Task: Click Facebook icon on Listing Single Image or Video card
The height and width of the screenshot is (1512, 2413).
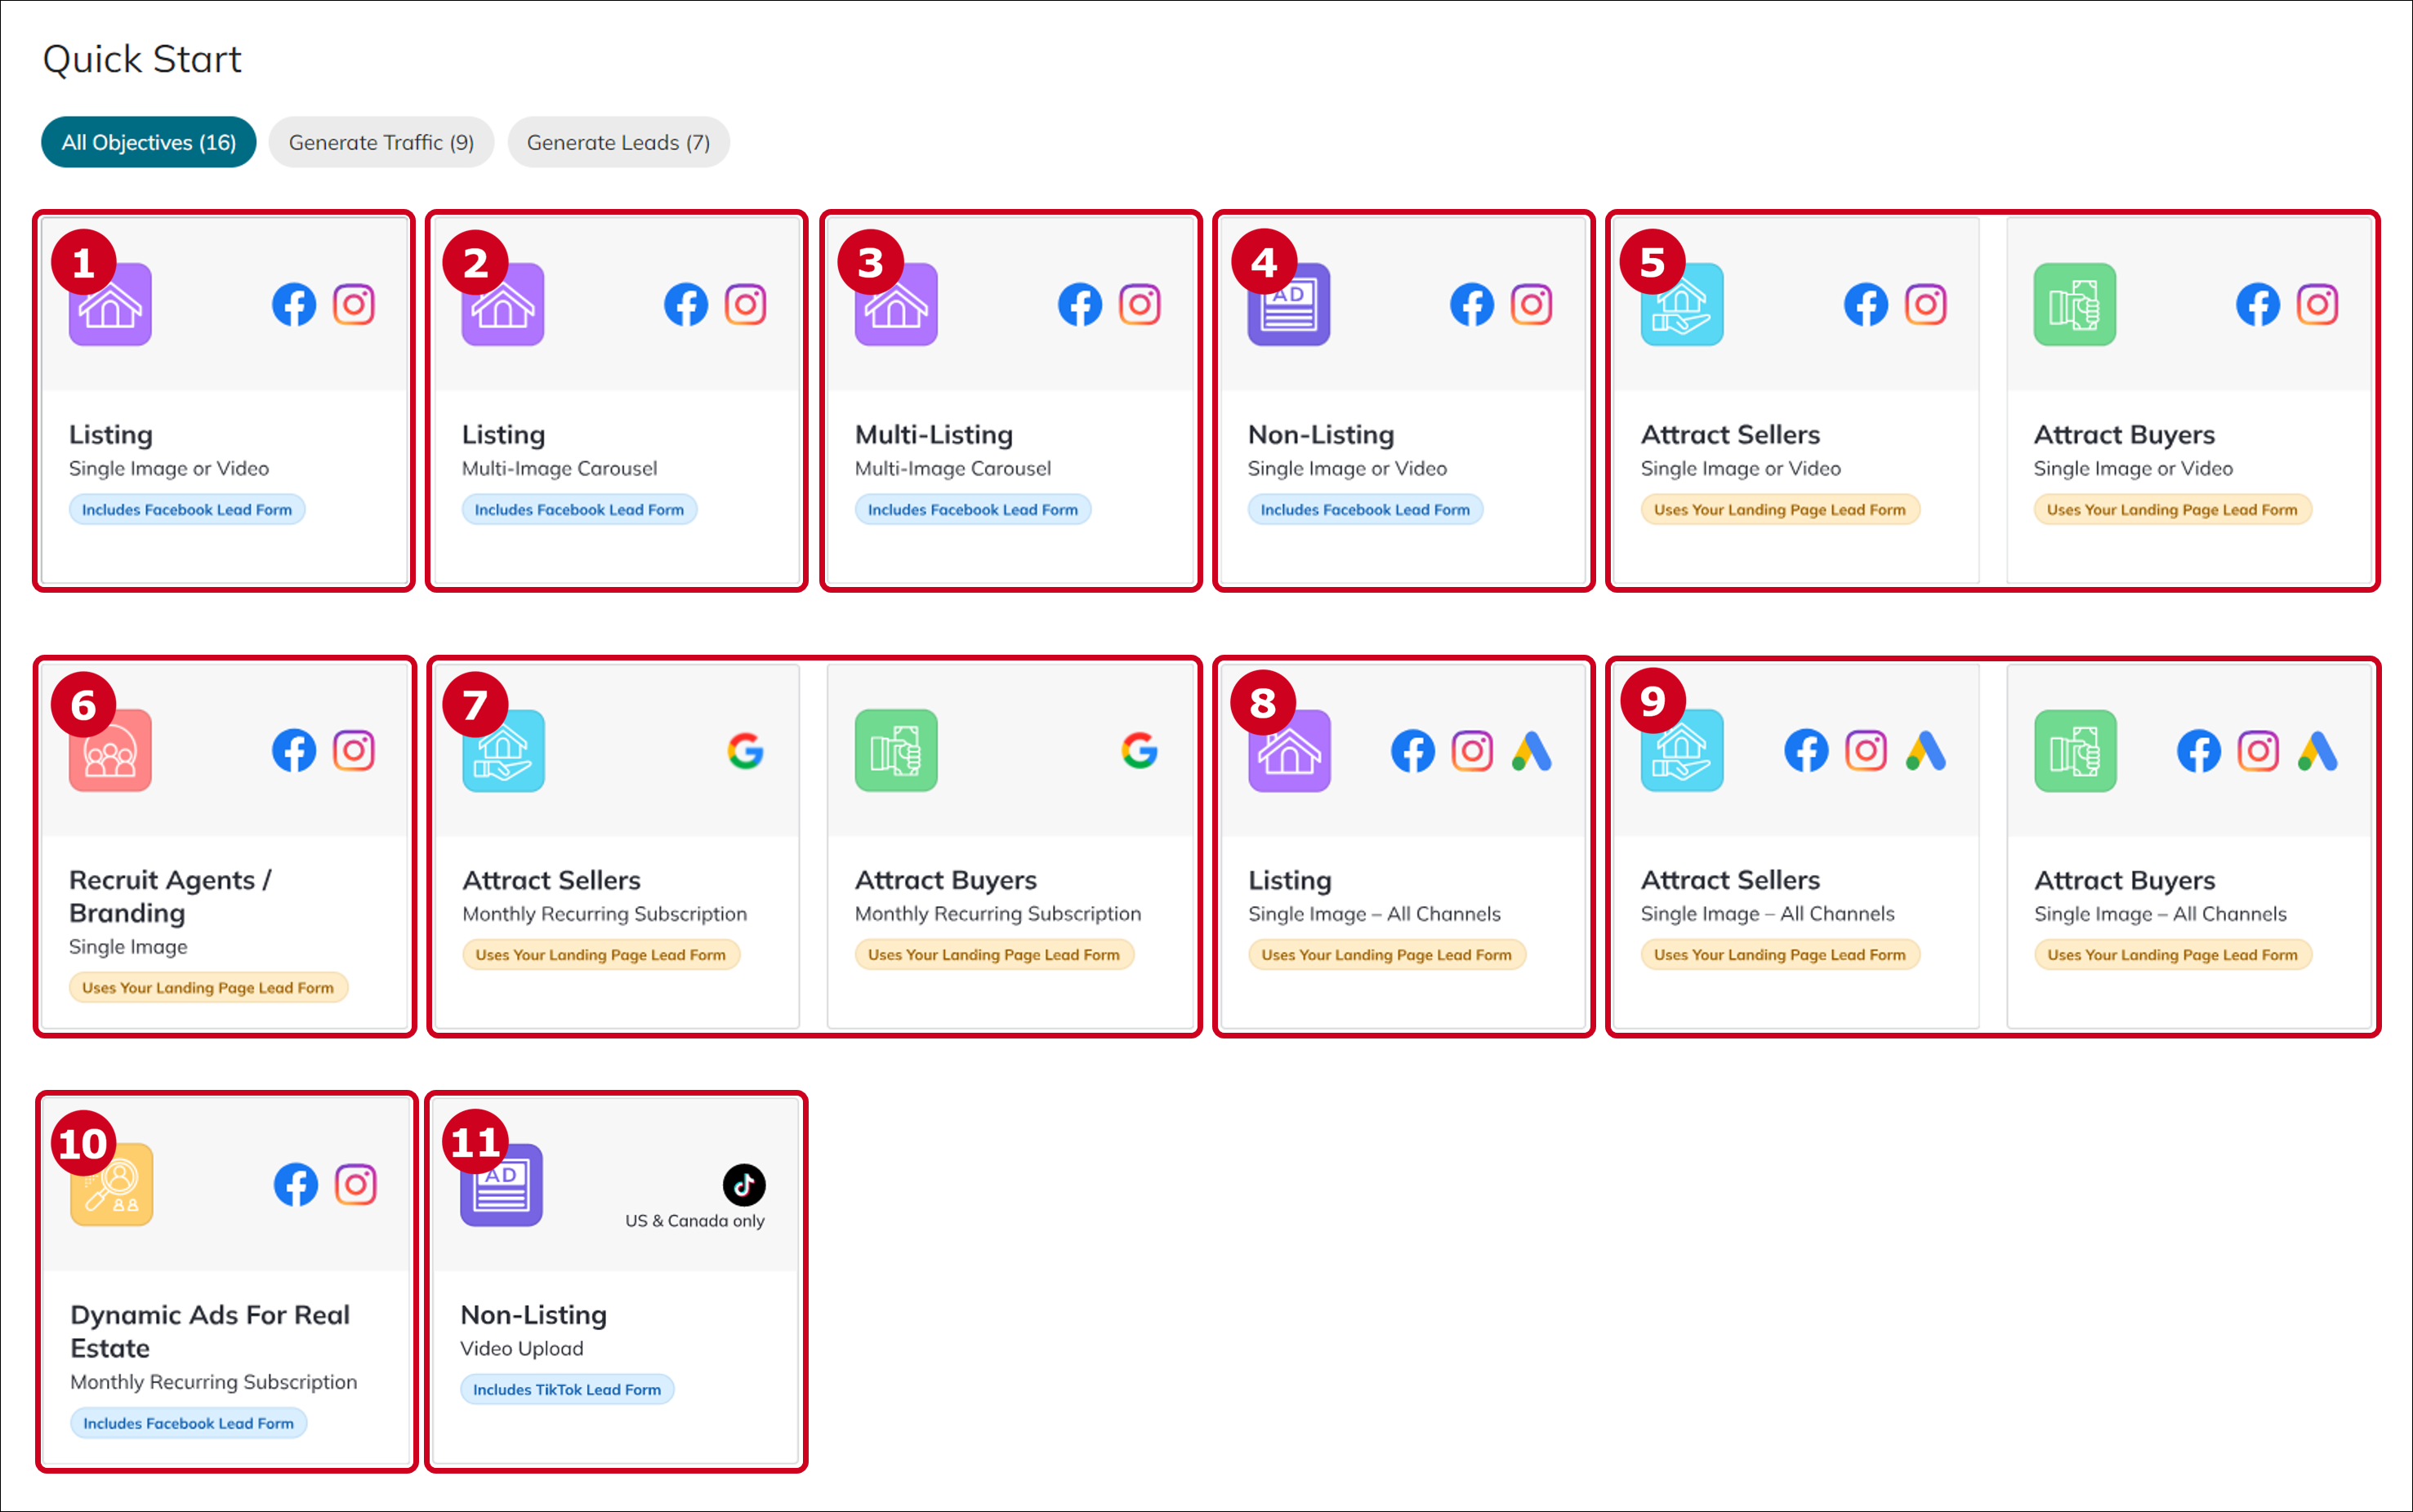Action: 294,304
